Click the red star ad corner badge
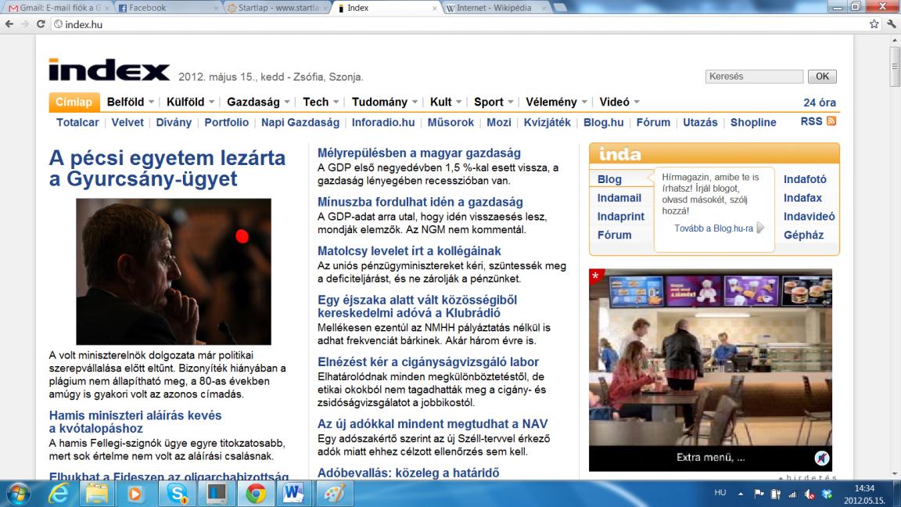This screenshot has width=901, height=507. (x=596, y=276)
